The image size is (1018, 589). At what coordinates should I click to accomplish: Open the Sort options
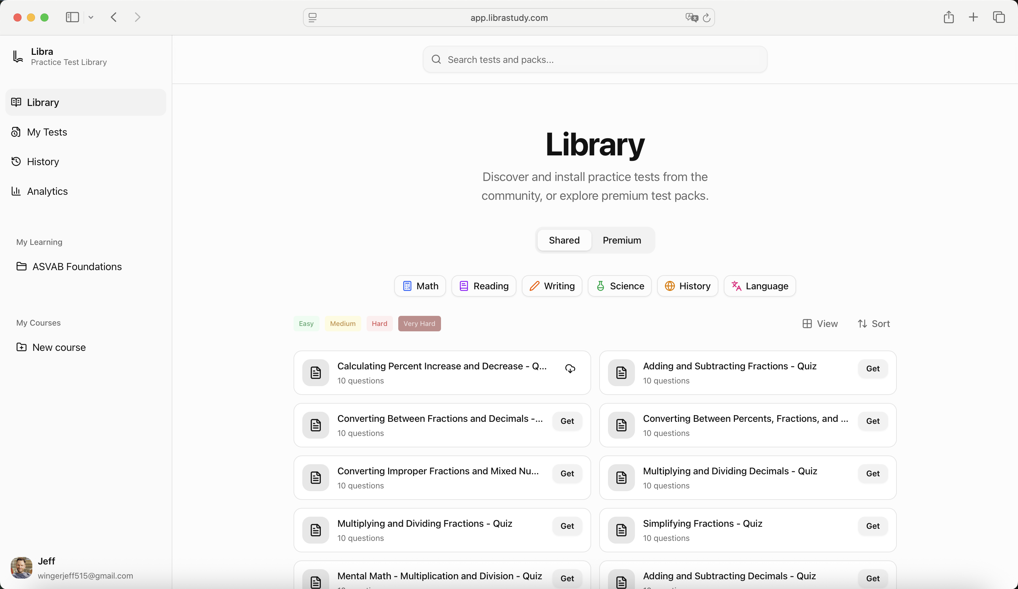(x=874, y=323)
